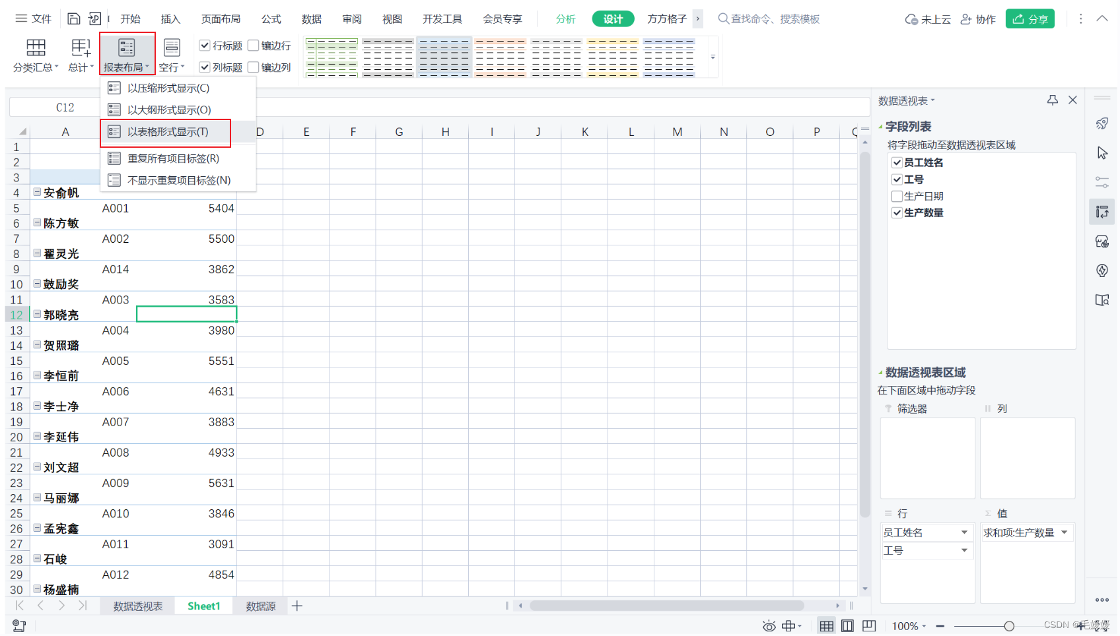The width and height of the screenshot is (1120, 636).
Task: Click the rocket icon in right sidebar
Action: [1102, 123]
